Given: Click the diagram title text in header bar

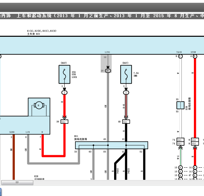Looking at the screenshot, I should pyautogui.click(x=102, y=16).
